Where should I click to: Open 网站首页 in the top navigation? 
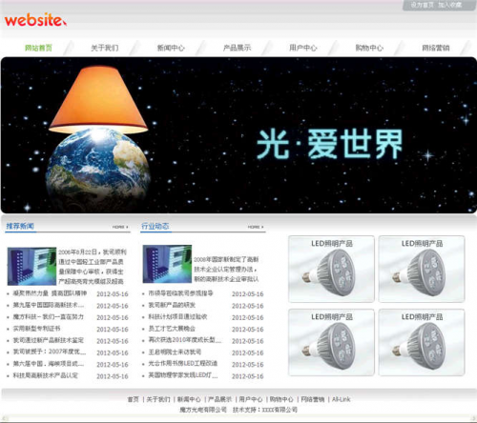tap(38, 48)
